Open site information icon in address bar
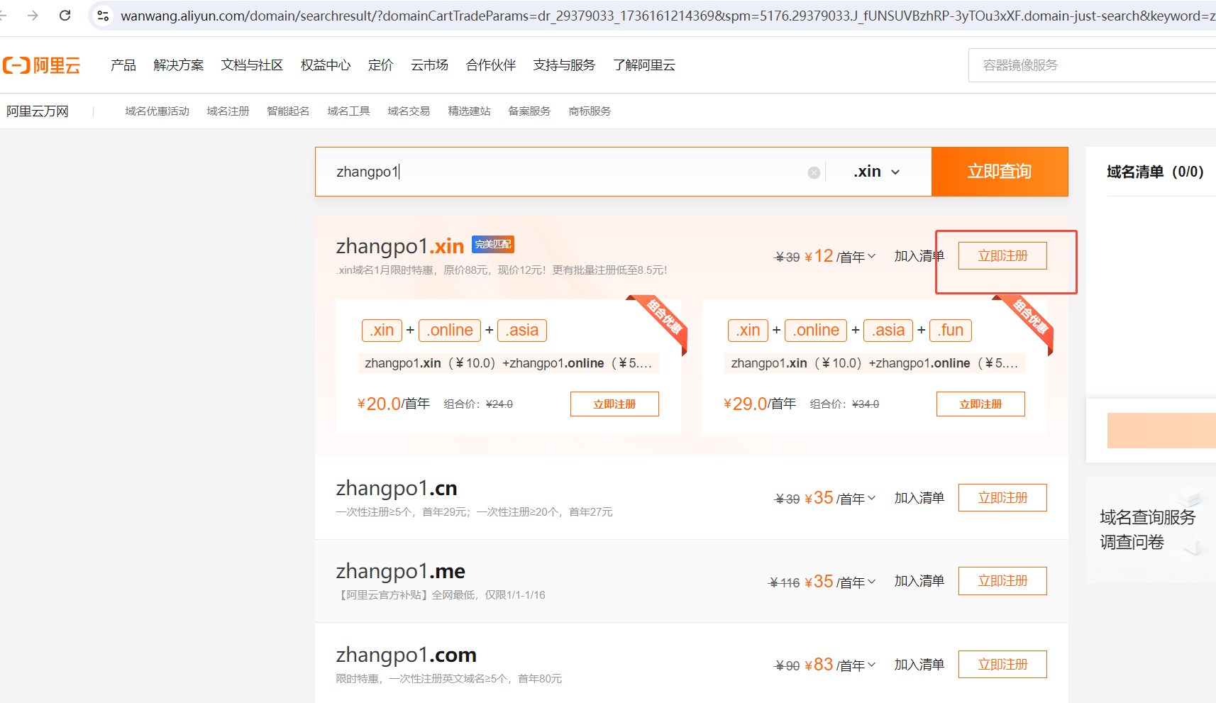The image size is (1216, 703). [x=103, y=15]
